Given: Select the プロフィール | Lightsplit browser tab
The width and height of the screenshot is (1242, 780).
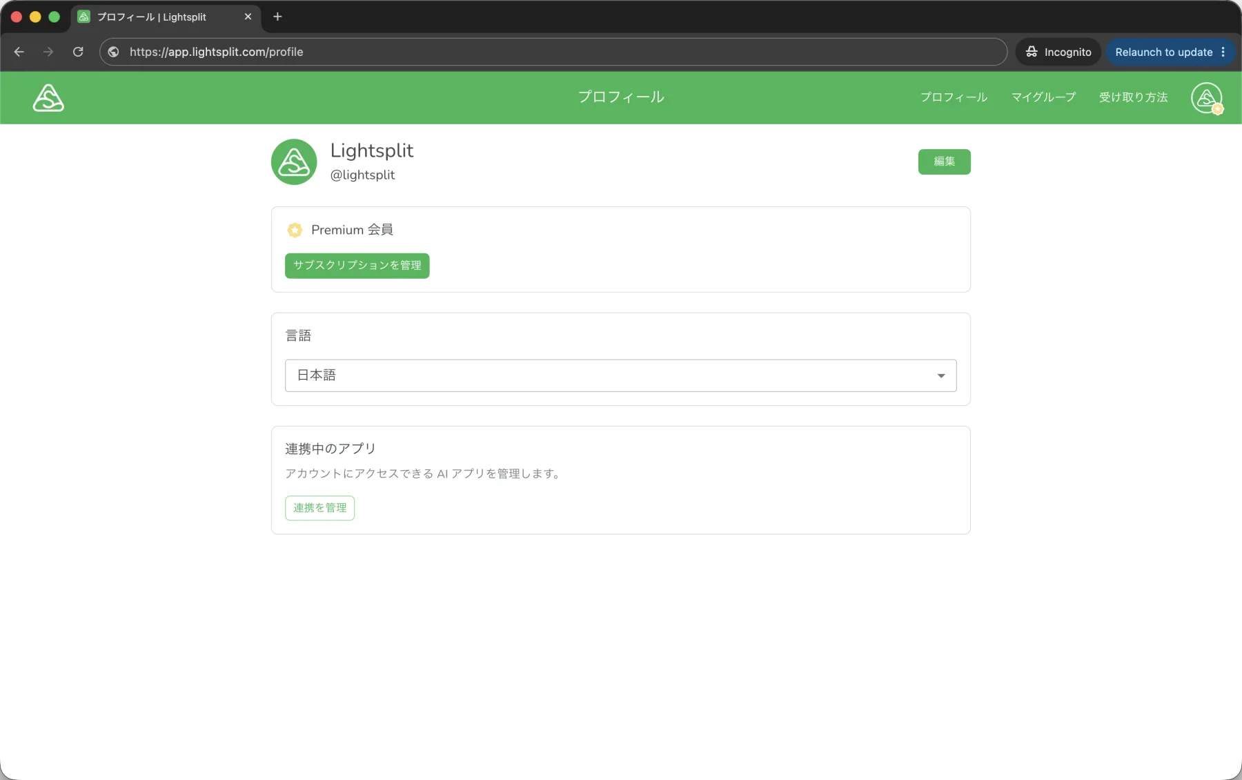Looking at the screenshot, I should [x=166, y=17].
